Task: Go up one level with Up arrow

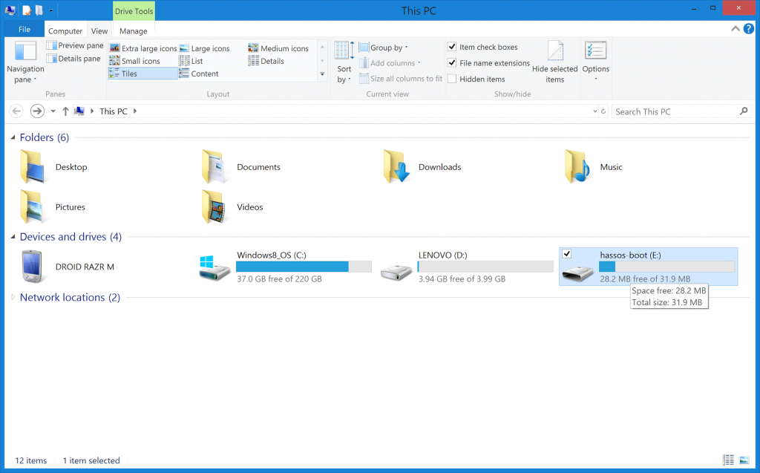Action: click(65, 111)
